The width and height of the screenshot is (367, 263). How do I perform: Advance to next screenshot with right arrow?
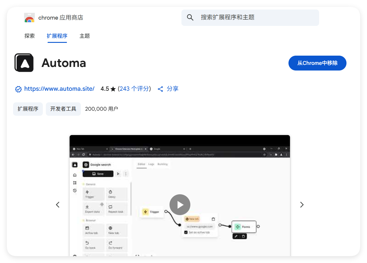(x=302, y=205)
